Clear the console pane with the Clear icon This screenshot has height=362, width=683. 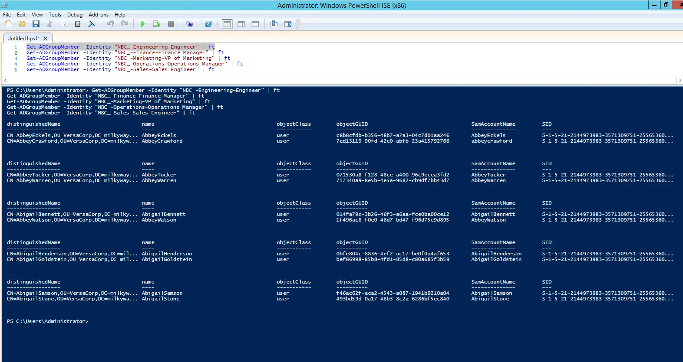pyautogui.click(x=92, y=24)
